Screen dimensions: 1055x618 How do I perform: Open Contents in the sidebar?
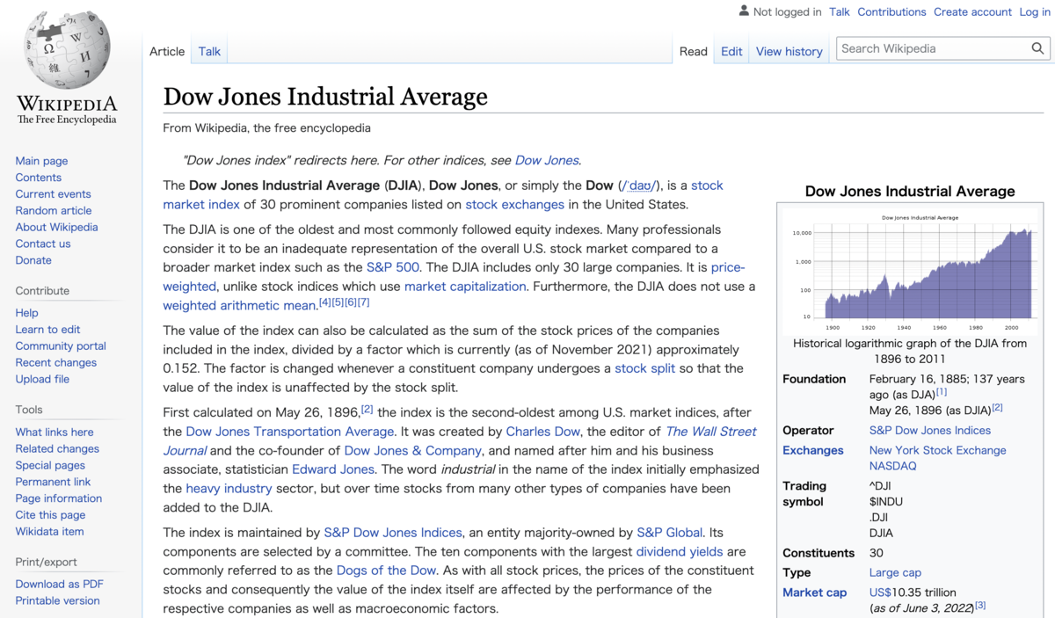click(38, 178)
